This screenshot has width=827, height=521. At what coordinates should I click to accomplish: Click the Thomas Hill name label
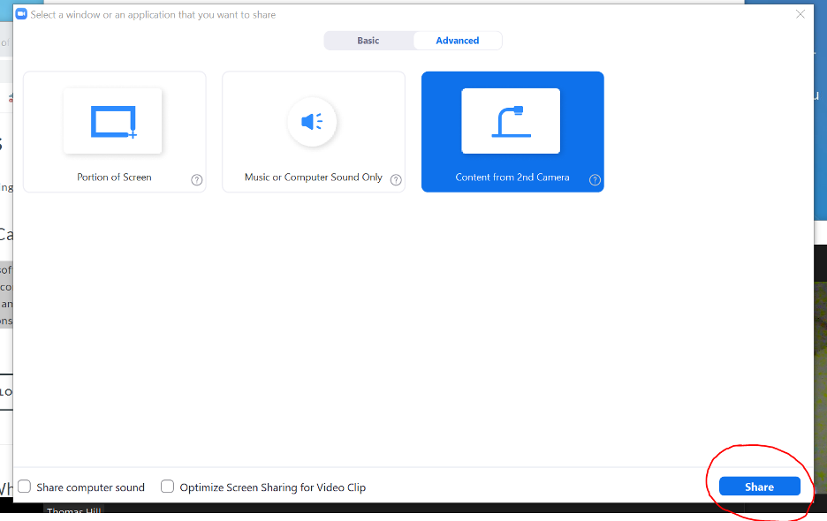click(x=73, y=512)
